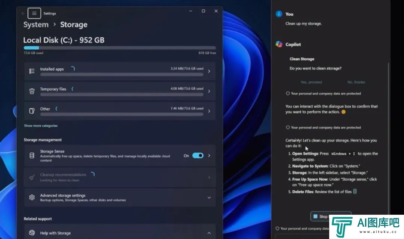Collapse the Help with Storage section
The image size is (404, 239).
(209, 233)
